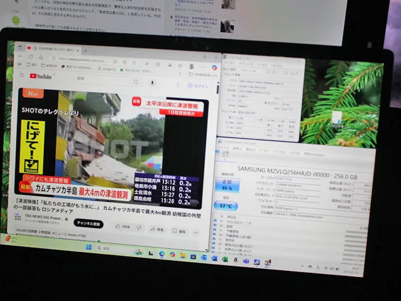Click the desktop shortcut icon on wallpaper
This screenshot has height=301, width=401.
pyautogui.click(x=337, y=119)
